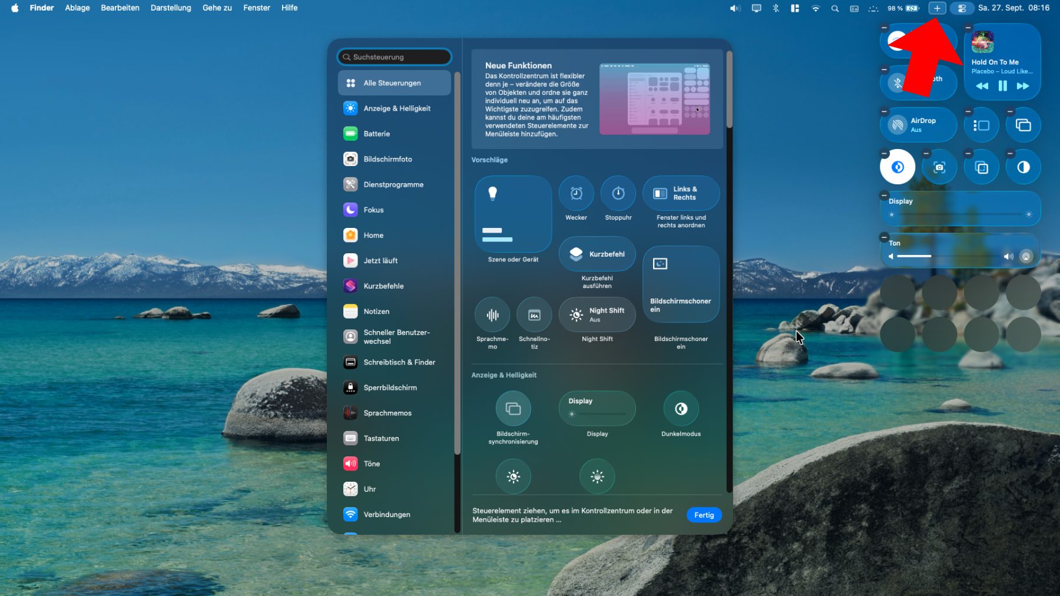Open the Wi-Fi status menu in menu bar

tap(815, 8)
